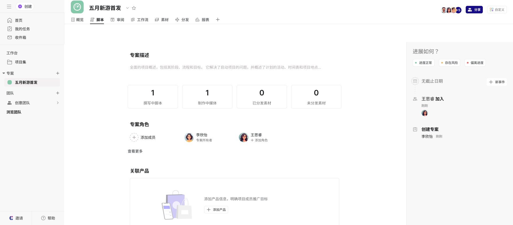The height and width of the screenshot is (225, 513).
Task: Click the plus icon to add a new tab
Action: 218,20
